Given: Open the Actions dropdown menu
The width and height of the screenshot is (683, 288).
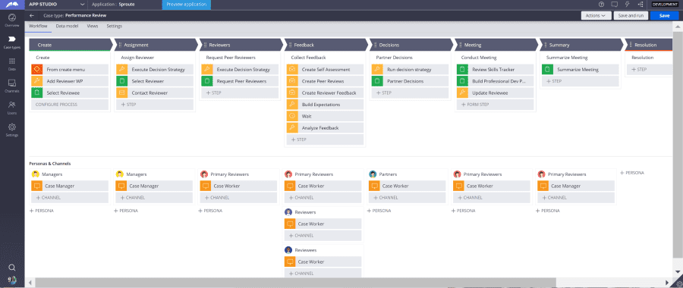Looking at the screenshot, I should [596, 15].
